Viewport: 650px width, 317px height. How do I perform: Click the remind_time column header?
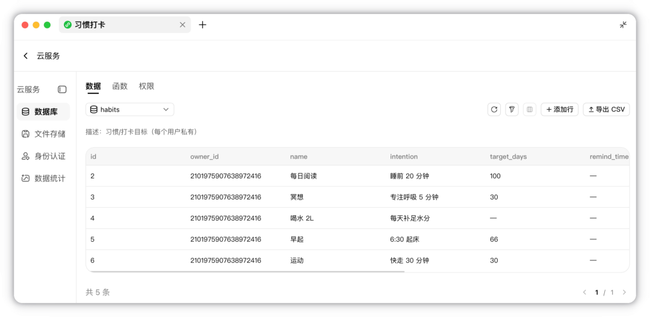pos(609,157)
